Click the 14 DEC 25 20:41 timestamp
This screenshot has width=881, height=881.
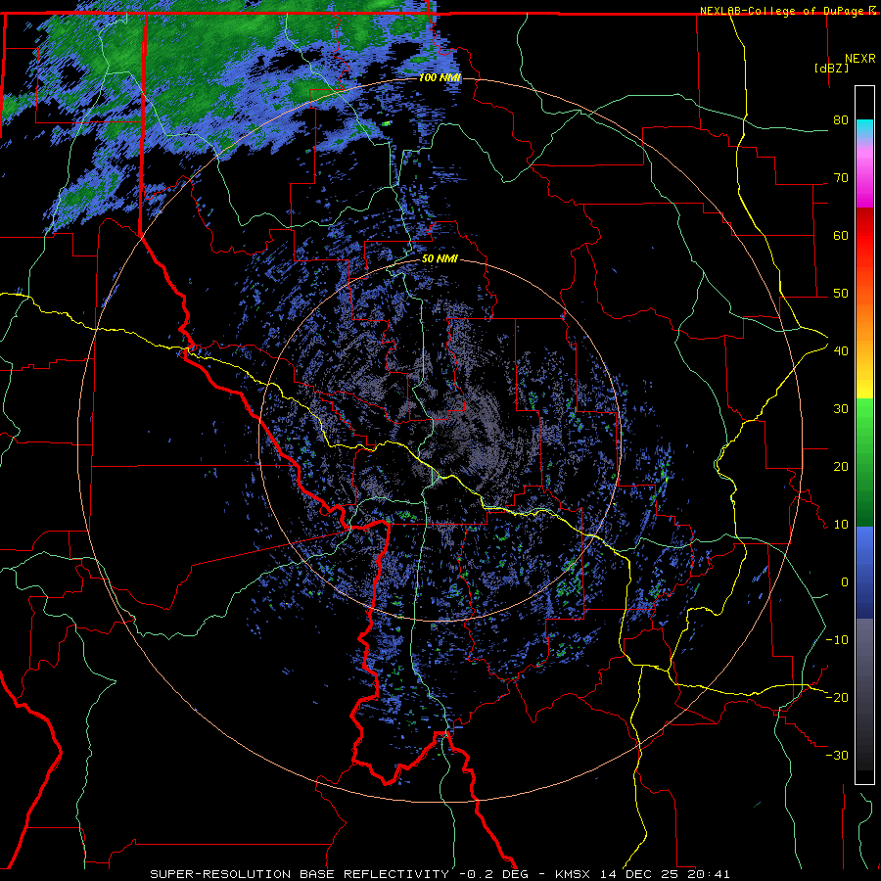click(665, 874)
